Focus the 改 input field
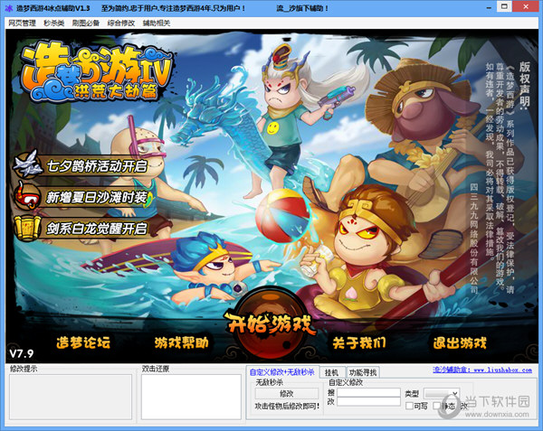 pos(368,401)
